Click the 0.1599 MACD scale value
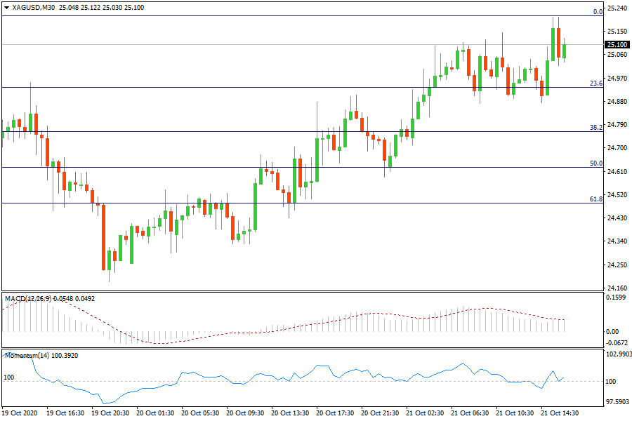The image size is (632, 421). point(617,298)
